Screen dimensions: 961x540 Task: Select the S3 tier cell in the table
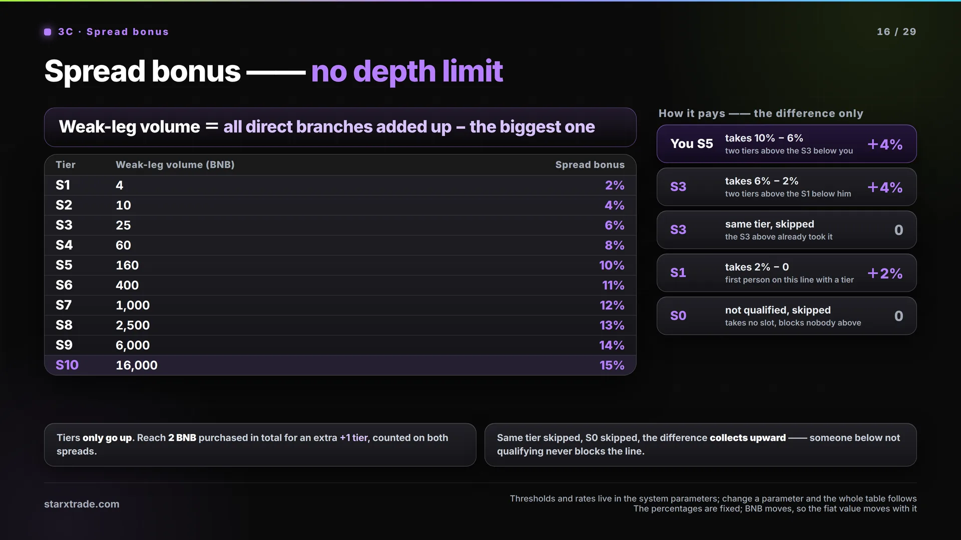click(x=64, y=225)
